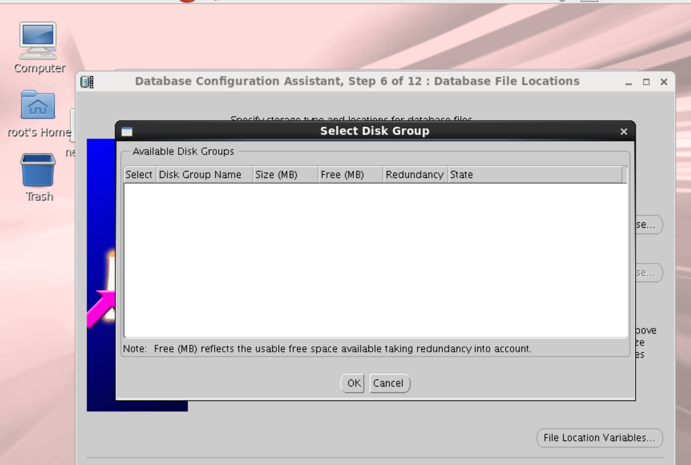Viewport: 691px width, 465px height.
Task: Sort by the Disk Group Name column
Action: pyautogui.click(x=204, y=175)
